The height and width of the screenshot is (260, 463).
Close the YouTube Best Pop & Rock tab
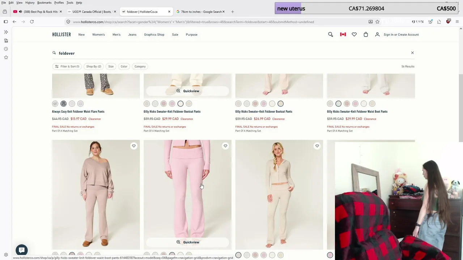click(60, 12)
